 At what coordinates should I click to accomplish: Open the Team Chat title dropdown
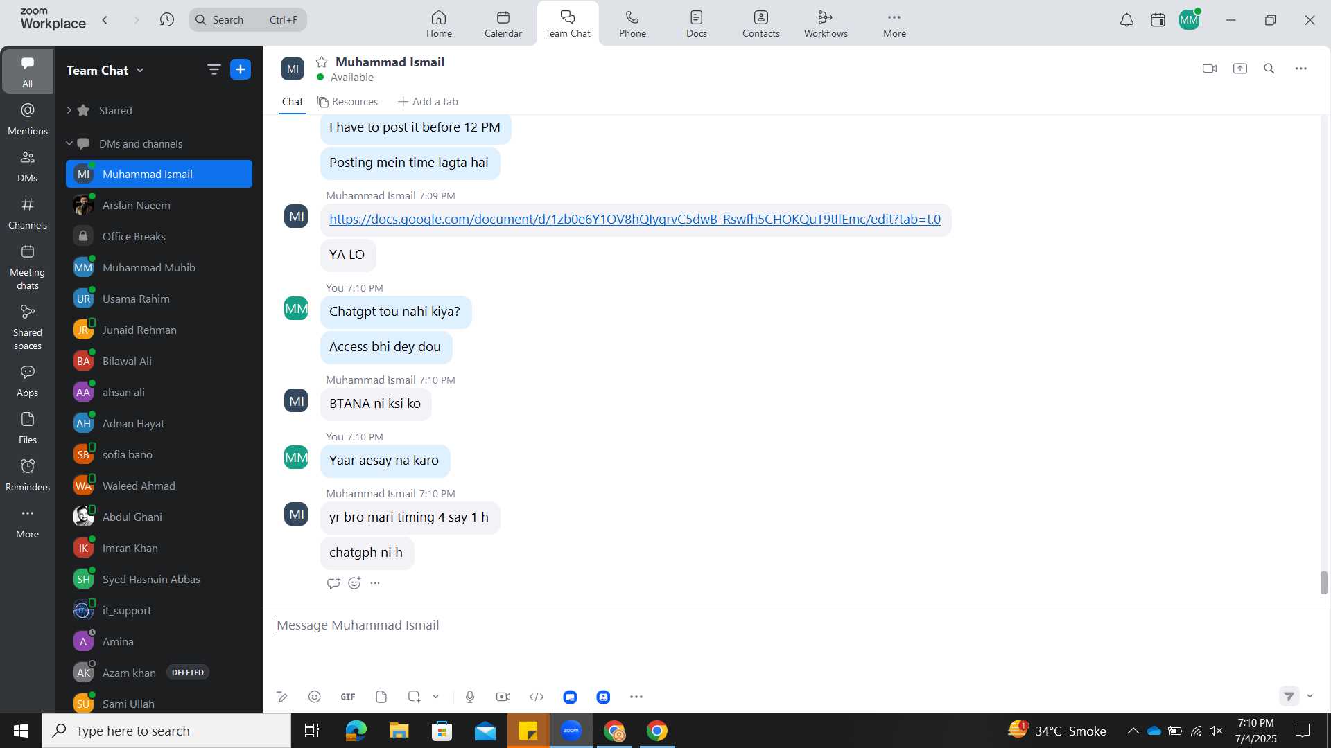point(105,70)
